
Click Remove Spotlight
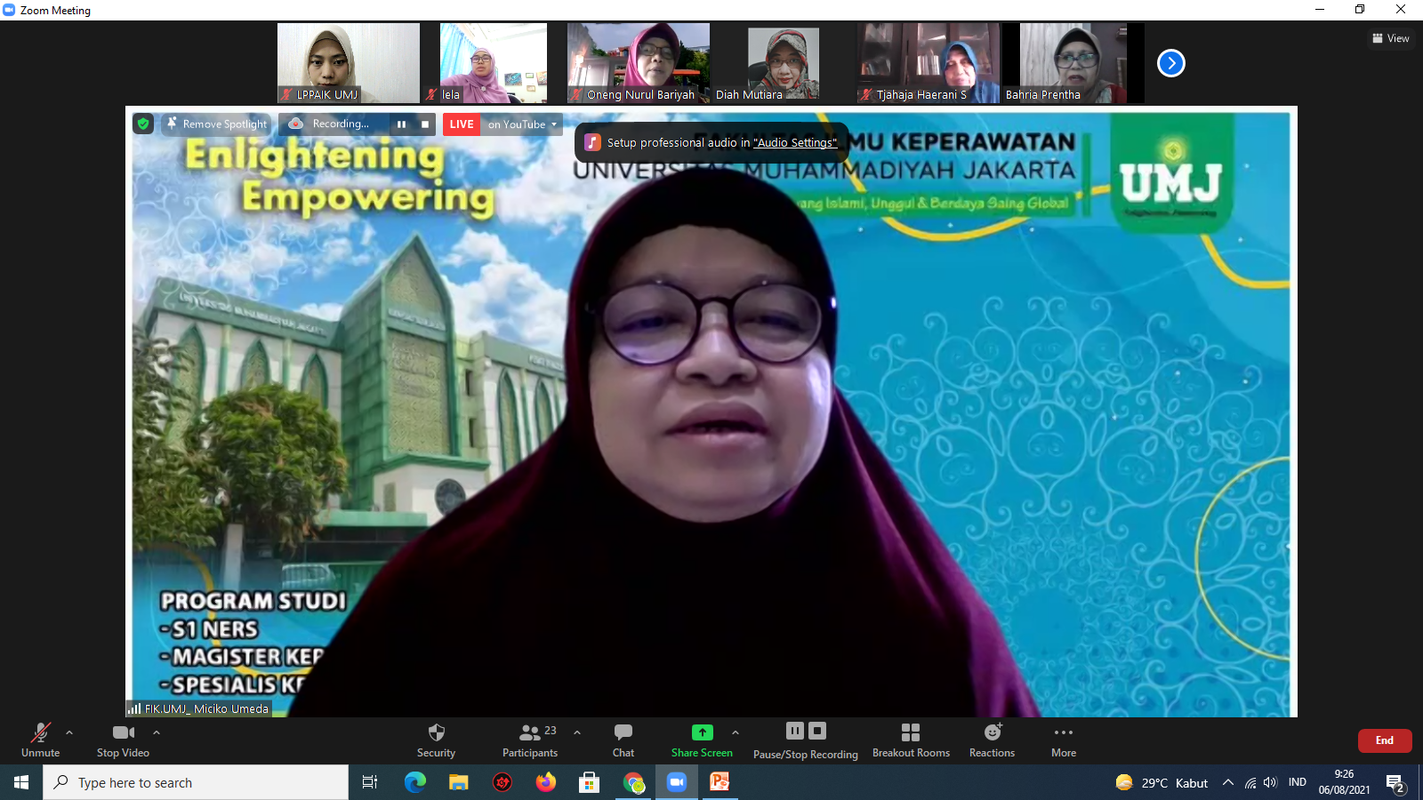click(216, 124)
